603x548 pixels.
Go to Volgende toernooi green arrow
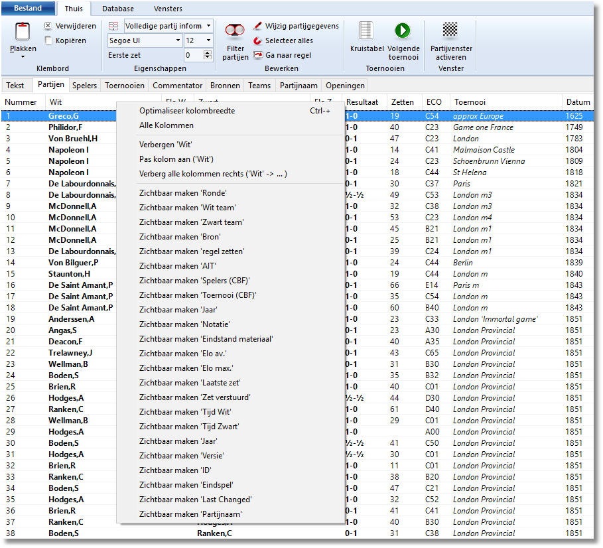pos(403,31)
